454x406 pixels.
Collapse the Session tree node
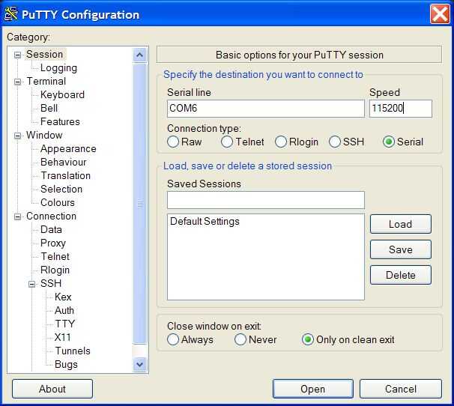[x=18, y=55]
